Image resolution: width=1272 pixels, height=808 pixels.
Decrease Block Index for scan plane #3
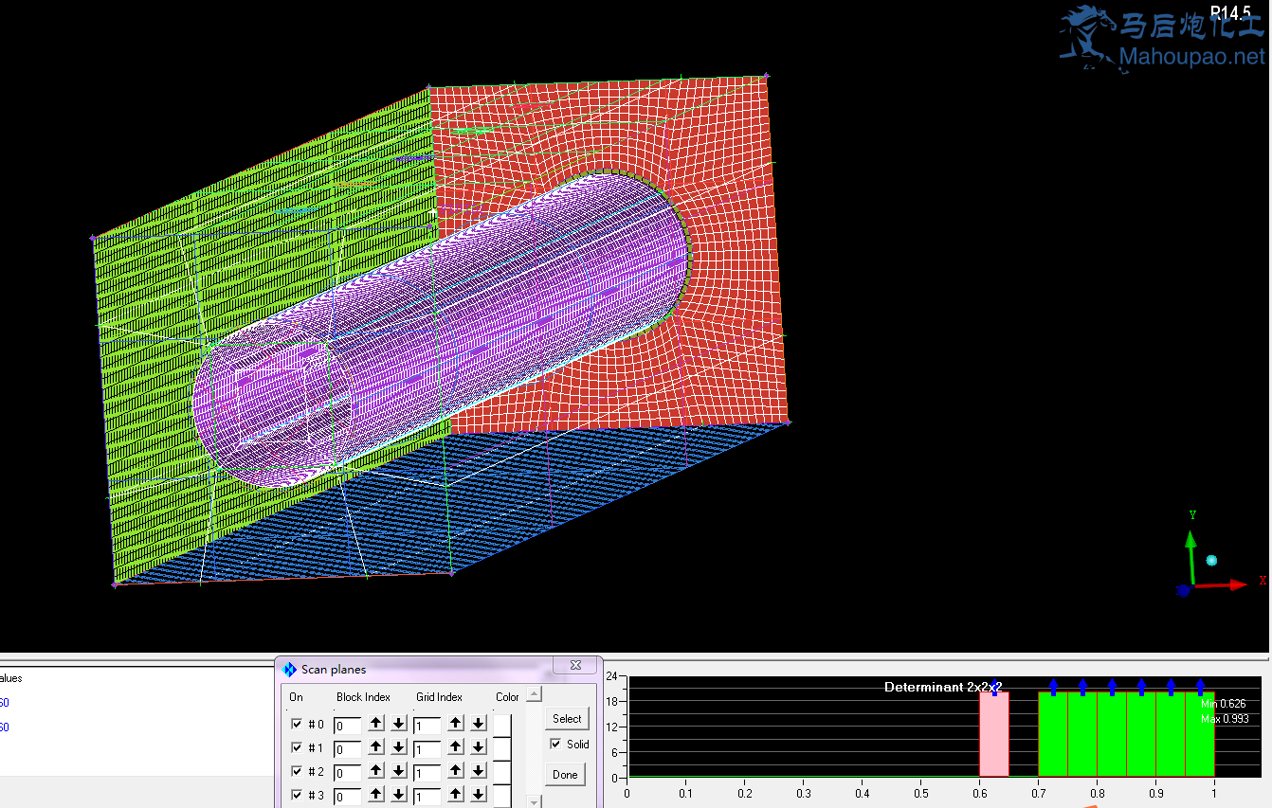pyautogui.click(x=398, y=795)
